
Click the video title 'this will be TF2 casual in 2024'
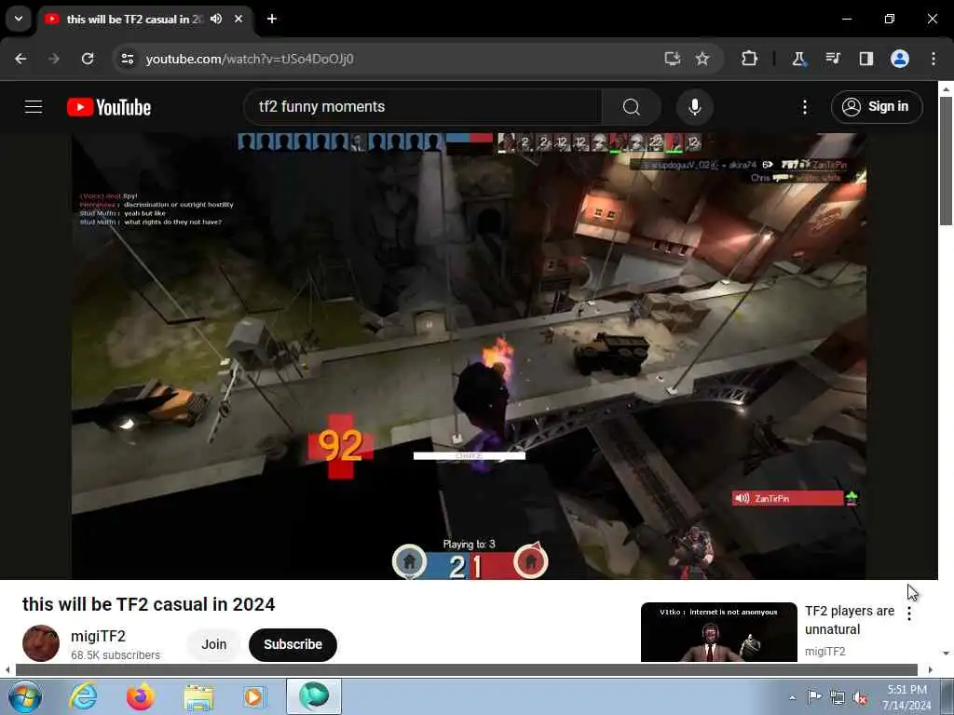pyautogui.click(x=148, y=604)
